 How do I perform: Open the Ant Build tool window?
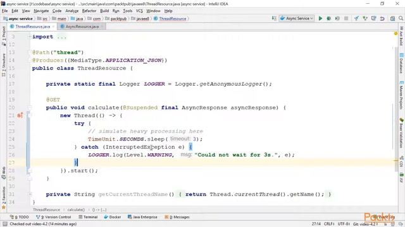pyautogui.click(x=401, y=35)
